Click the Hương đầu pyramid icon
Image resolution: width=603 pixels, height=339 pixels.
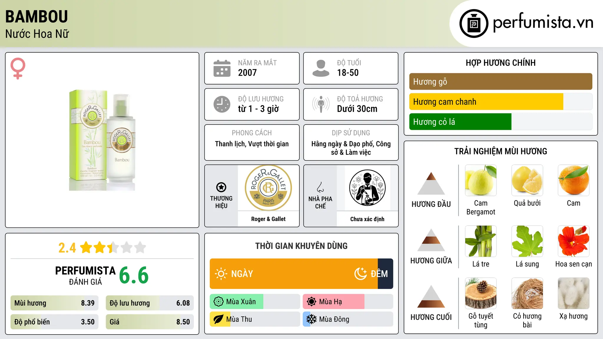pyautogui.click(x=431, y=183)
